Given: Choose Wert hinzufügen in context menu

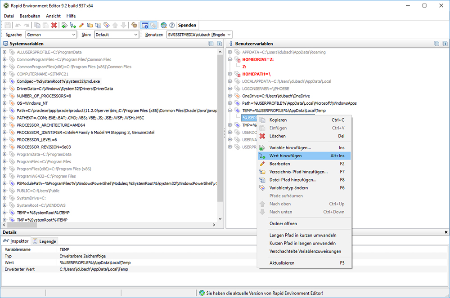Looking at the screenshot, I should (x=304, y=156).
